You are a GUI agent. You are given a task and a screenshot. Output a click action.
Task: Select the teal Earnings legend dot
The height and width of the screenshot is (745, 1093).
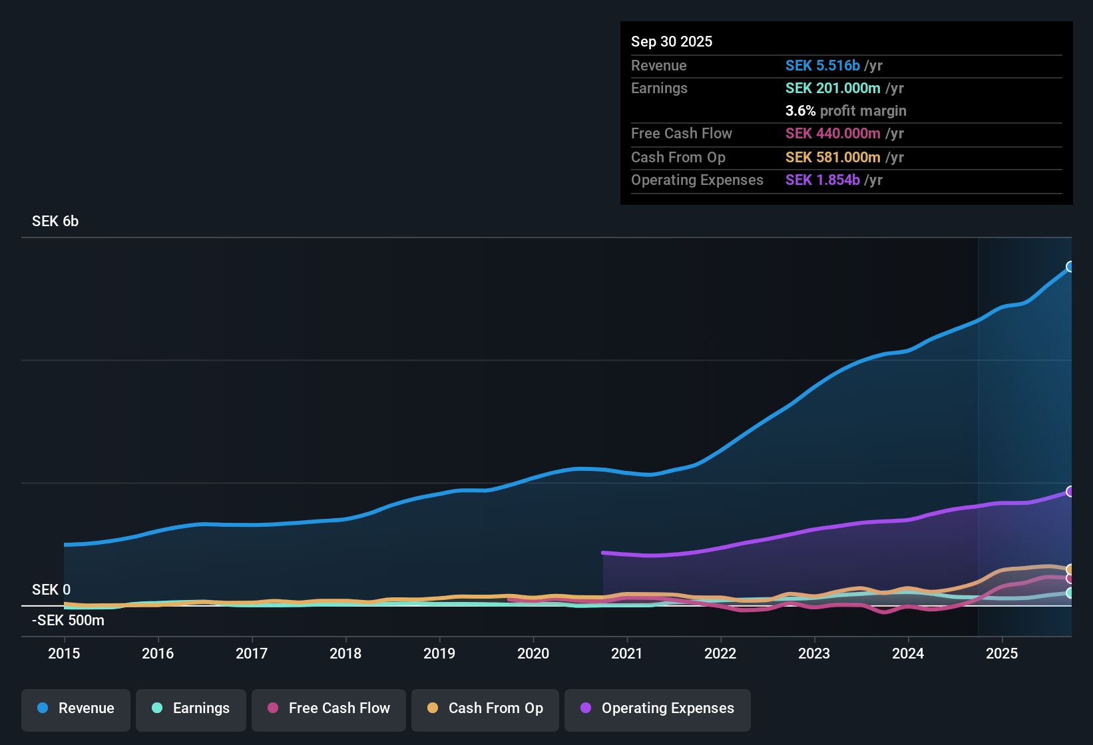tap(157, 708)
